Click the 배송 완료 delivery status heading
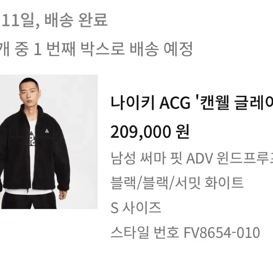This screenshot has width=273, height=273. [76, 21]
